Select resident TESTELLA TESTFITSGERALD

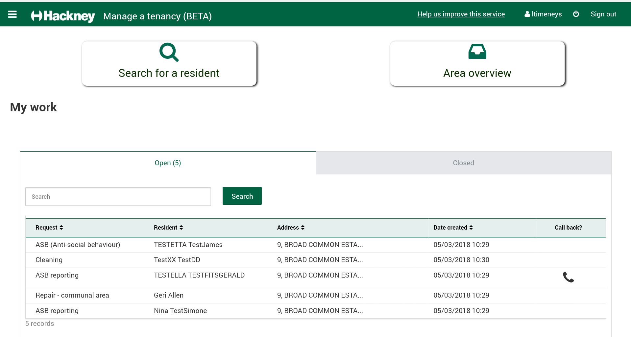tap(199, 275)
